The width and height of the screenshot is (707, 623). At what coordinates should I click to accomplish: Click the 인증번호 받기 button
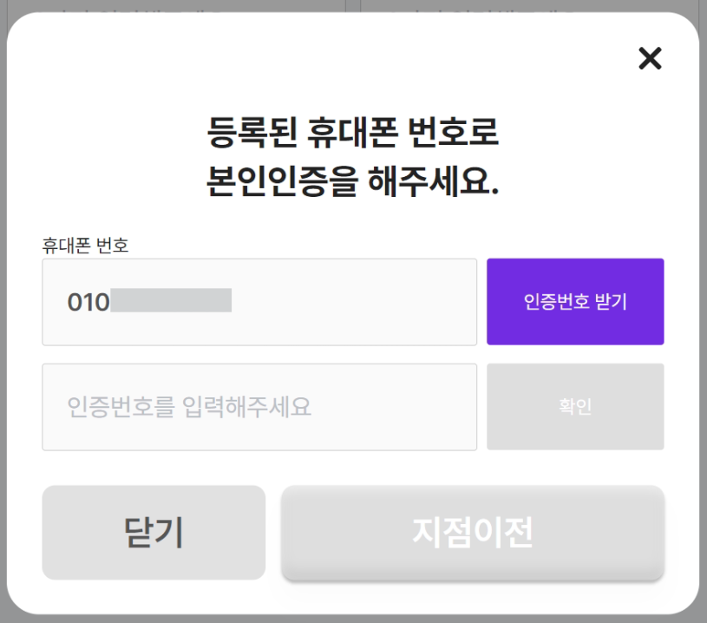pyautogui.click(x=575, y=302)
